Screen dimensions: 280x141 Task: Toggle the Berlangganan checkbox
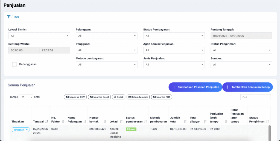tap(14, 64)
